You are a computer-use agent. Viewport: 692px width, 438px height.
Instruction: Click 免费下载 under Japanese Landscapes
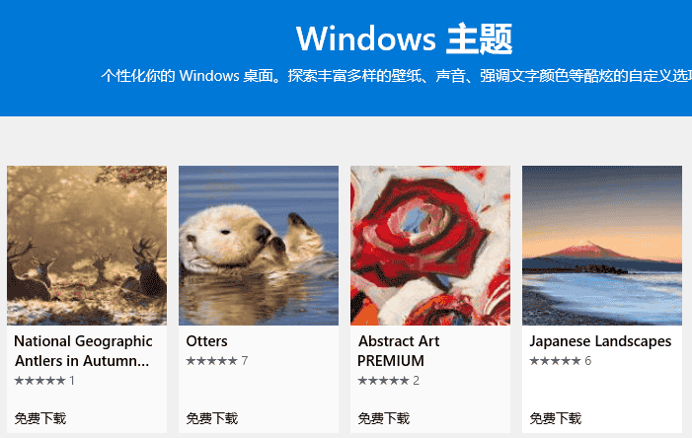[555, 418]
